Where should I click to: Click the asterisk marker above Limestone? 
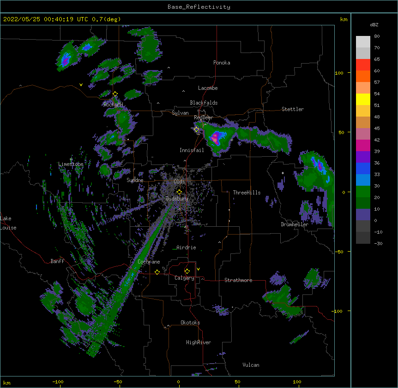(x=71, y=159)
